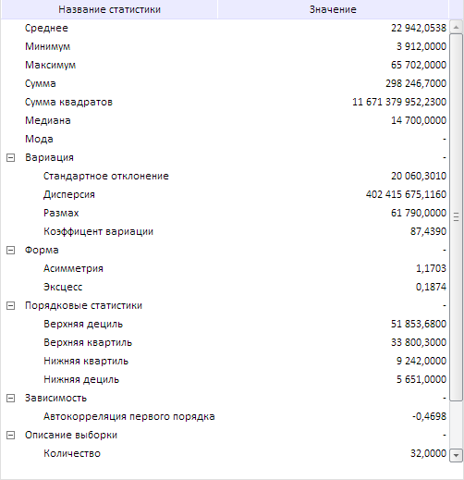The width and height of the screenshot is (464, 480).
Task: Select the Асимметрия row
Action: point(225,268)
